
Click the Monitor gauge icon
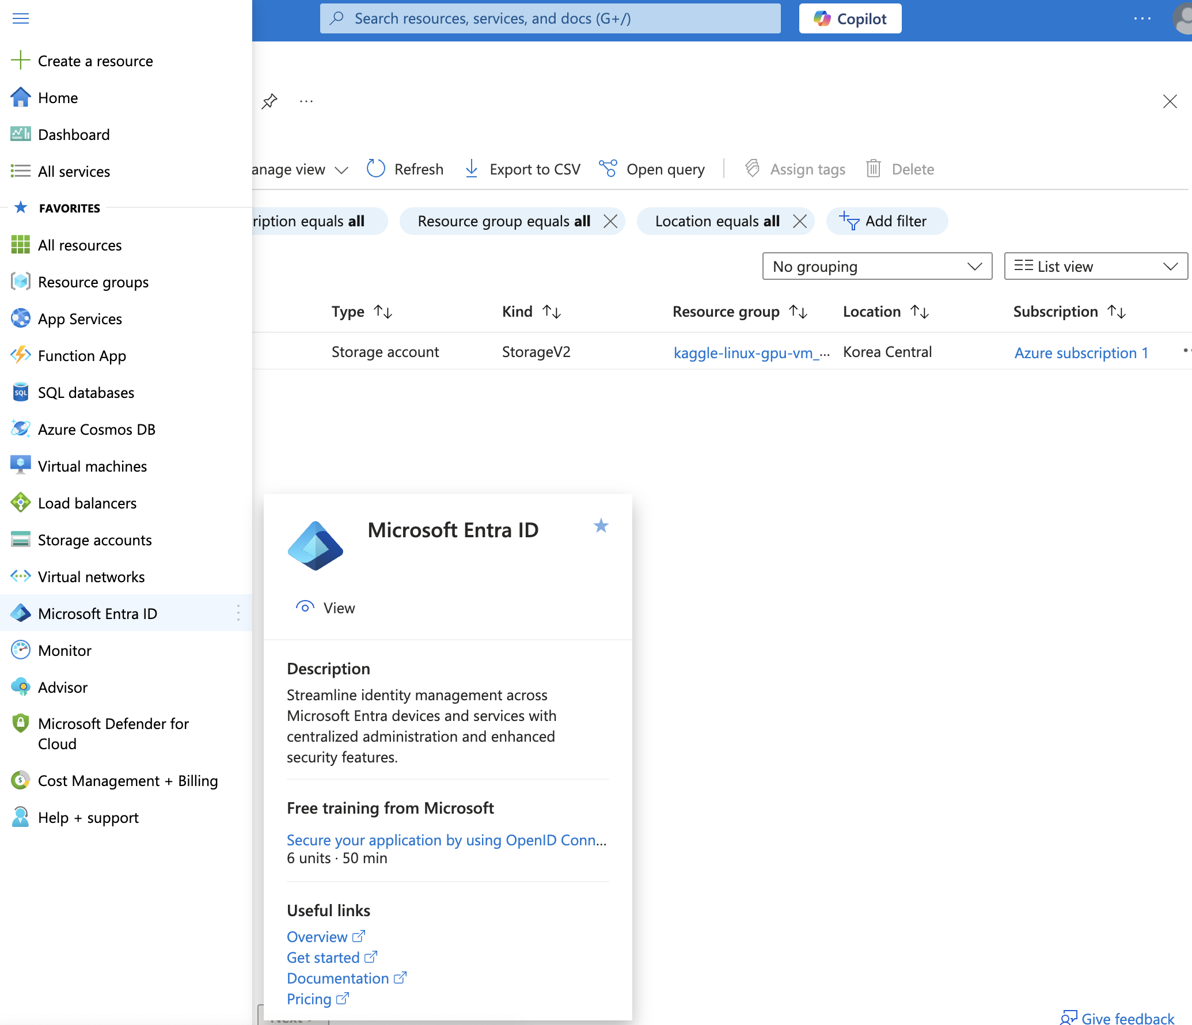tap(20, 650)
